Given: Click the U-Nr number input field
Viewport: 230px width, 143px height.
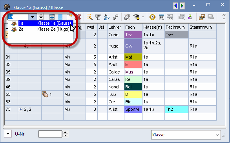Looking at the screenshot, I should pyautogui.click(x=50, y=134).
